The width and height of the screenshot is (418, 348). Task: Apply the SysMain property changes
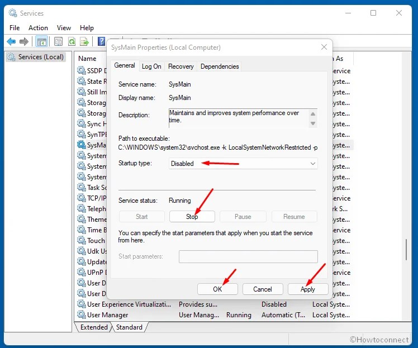point(308,289)
